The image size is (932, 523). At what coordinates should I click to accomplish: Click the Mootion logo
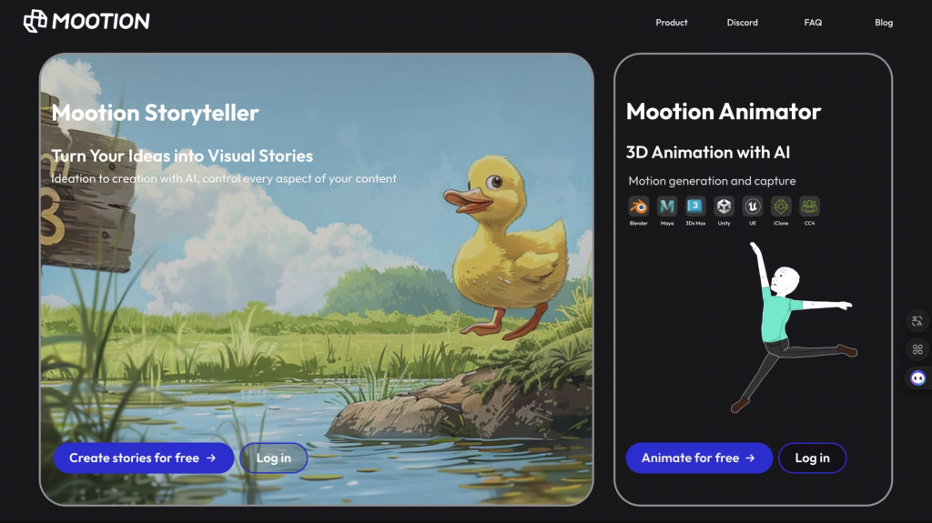86,22
